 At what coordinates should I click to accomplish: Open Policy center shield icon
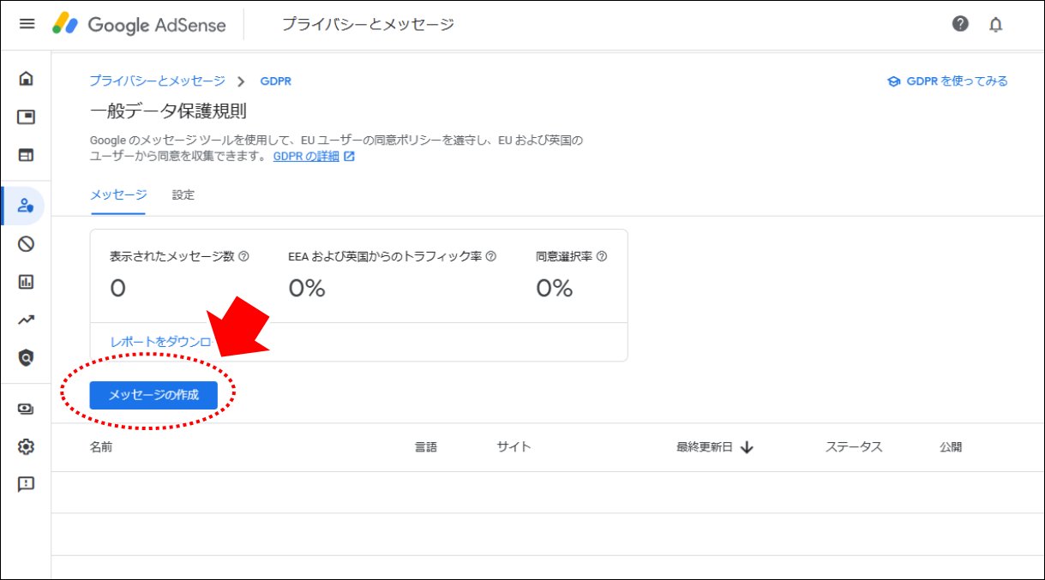[x=27, y=357]
